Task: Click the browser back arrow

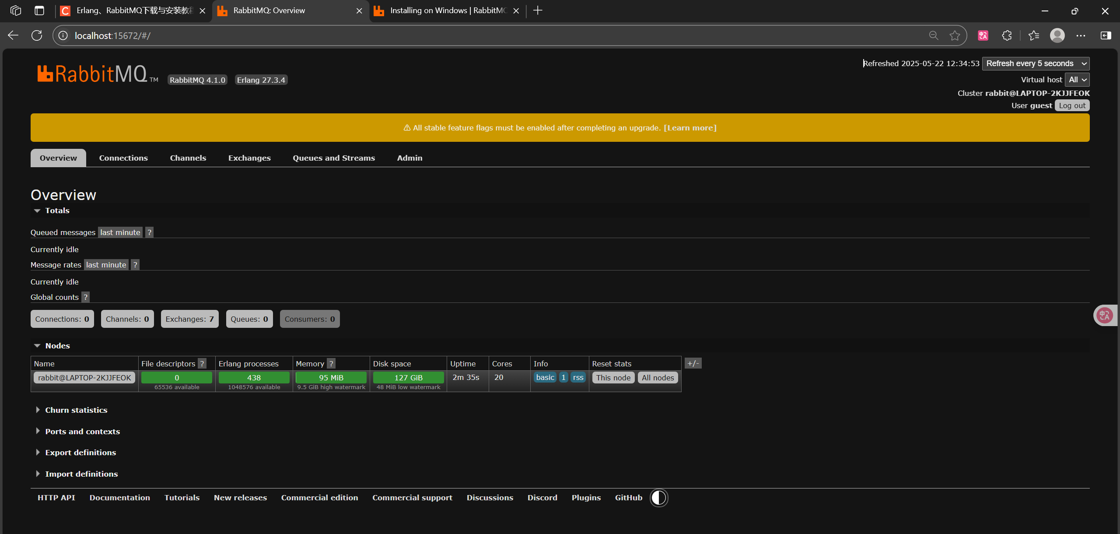Action: point(13,35)
